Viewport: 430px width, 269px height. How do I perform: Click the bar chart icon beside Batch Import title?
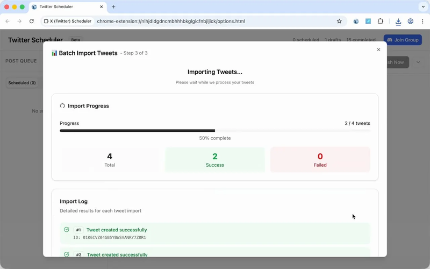click(x=54, y=53)
